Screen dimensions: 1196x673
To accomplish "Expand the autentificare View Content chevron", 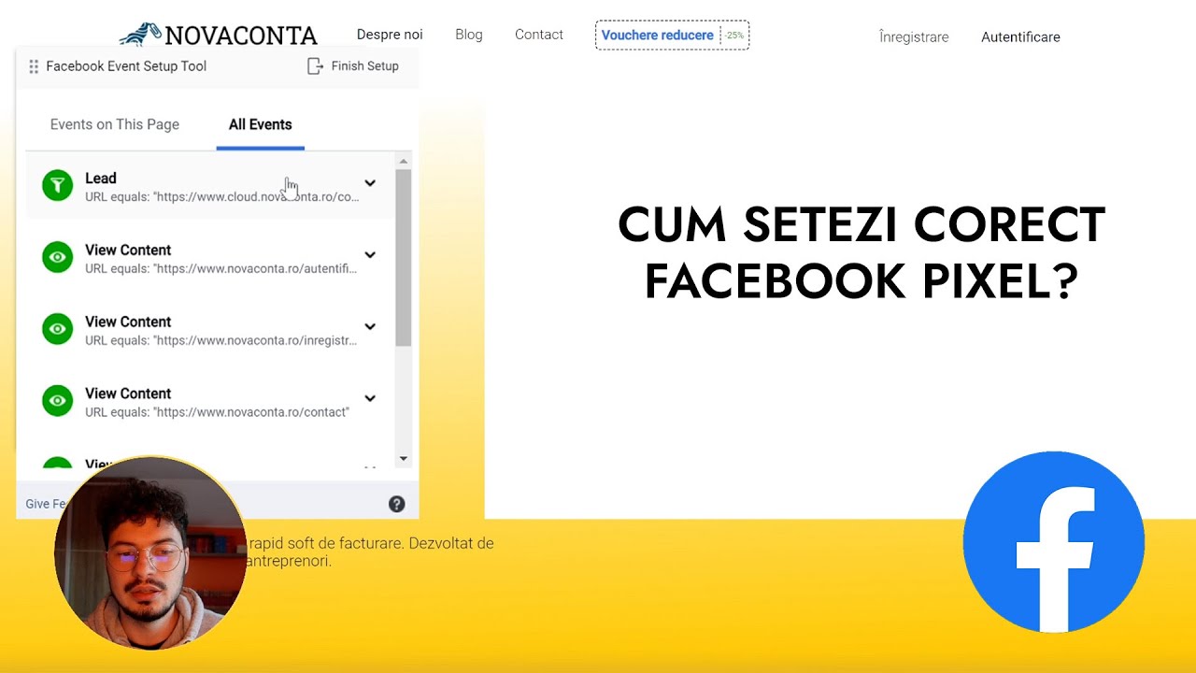I will click(370, 255).
